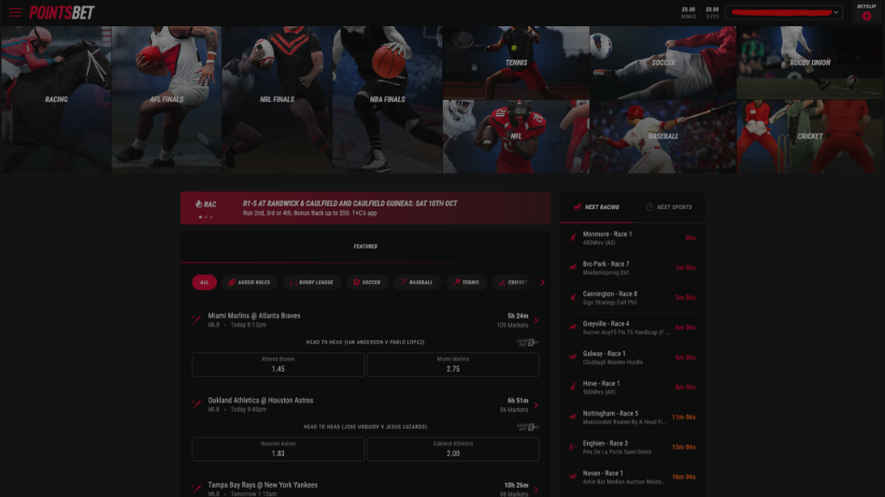Filter by Soccer chip
The image size is (885, 497).
click(367, 282)
